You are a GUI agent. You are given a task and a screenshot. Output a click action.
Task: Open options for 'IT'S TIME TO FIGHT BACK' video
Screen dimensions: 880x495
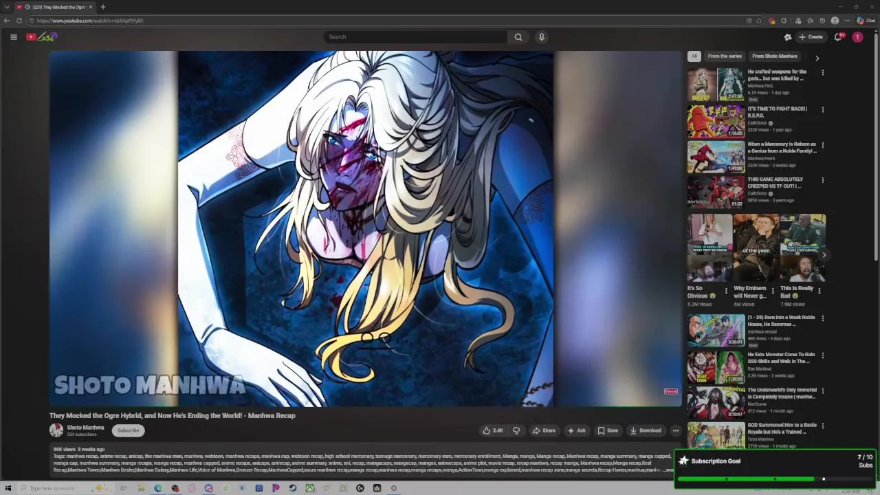[822, 110]
